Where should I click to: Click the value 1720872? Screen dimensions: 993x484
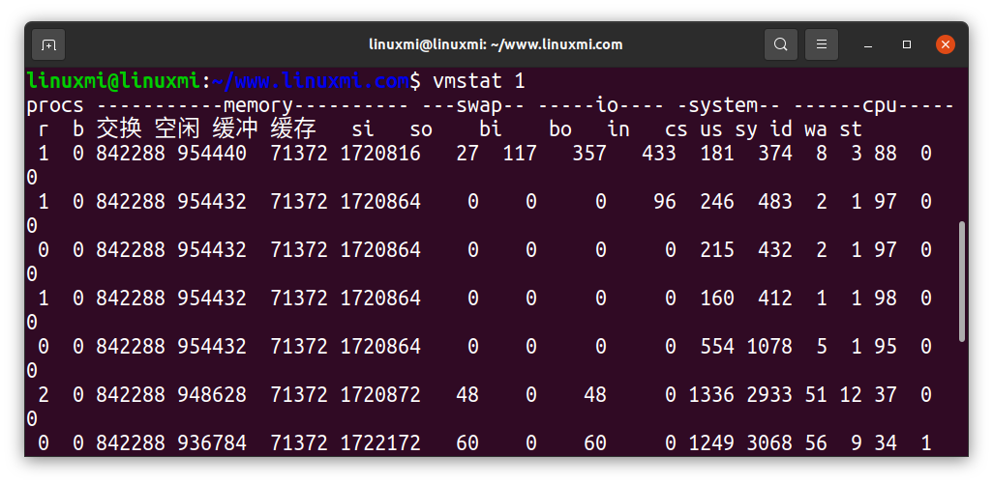[380, 395]
